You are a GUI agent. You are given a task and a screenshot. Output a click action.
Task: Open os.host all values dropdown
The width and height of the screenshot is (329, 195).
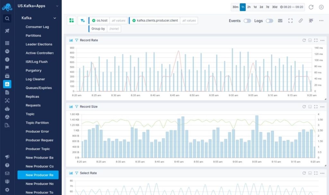[118, 21]
